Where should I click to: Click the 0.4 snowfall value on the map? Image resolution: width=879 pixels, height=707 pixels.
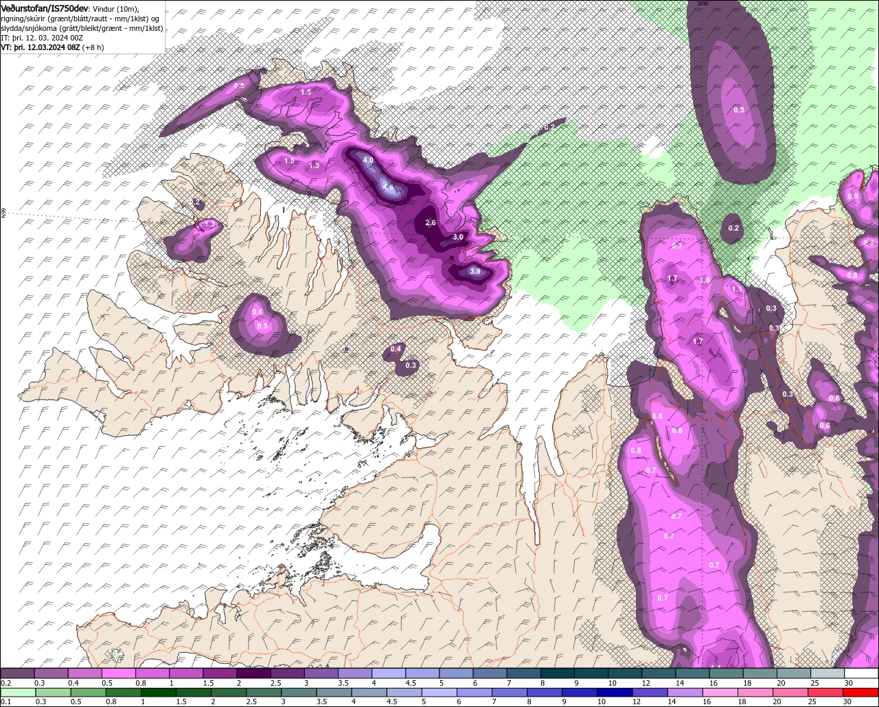click(396, 349)
